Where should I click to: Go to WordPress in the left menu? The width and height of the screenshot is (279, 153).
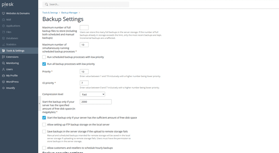point(12,82)
